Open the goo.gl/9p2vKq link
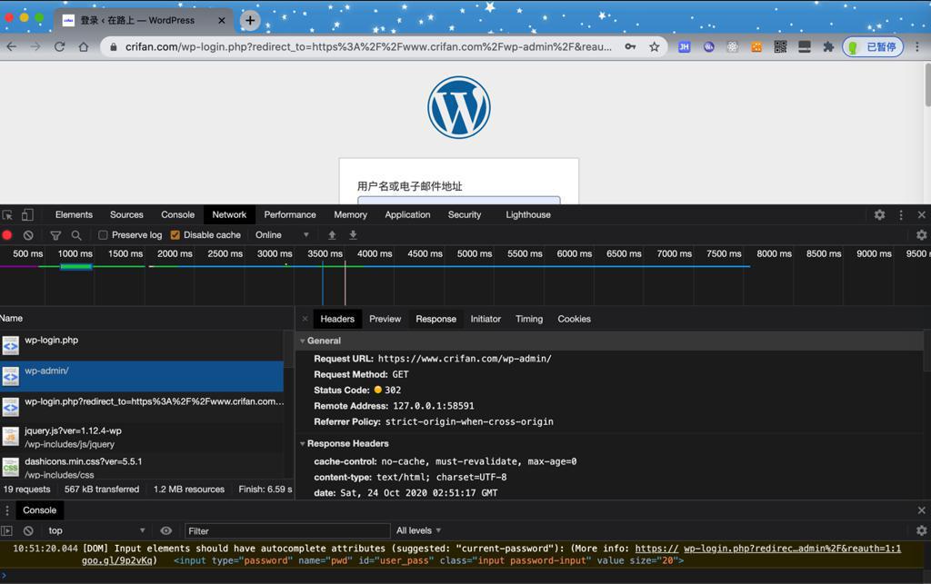Screen dimensions: 931x584 118,560
